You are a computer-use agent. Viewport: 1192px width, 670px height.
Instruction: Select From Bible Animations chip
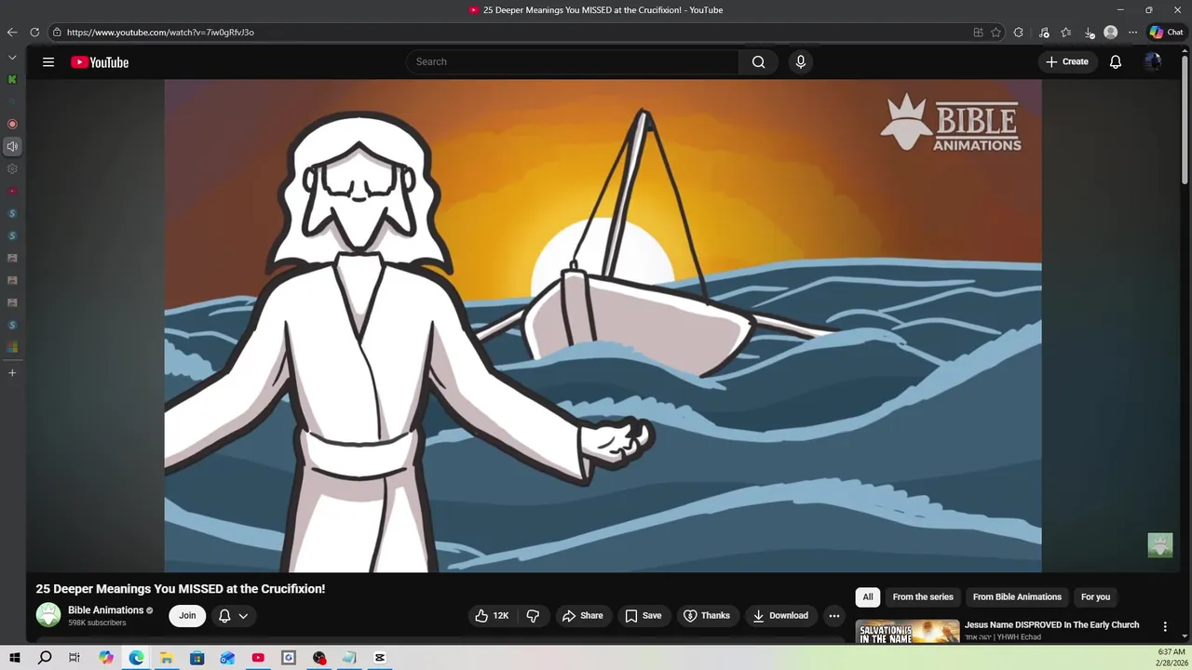pos(1017,597)
